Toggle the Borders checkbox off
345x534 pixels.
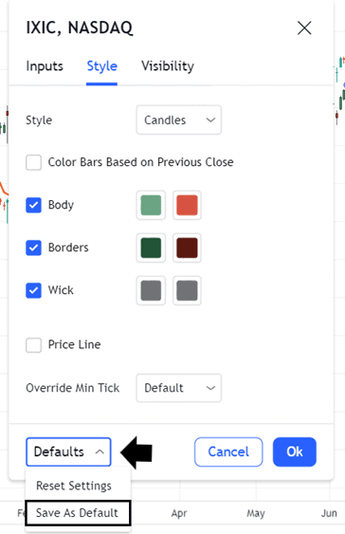34,248
